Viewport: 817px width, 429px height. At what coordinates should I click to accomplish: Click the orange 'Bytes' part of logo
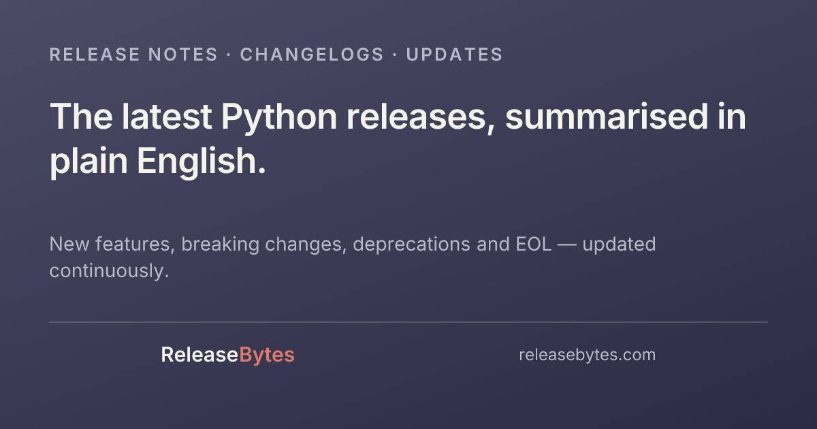coord(267,355)
